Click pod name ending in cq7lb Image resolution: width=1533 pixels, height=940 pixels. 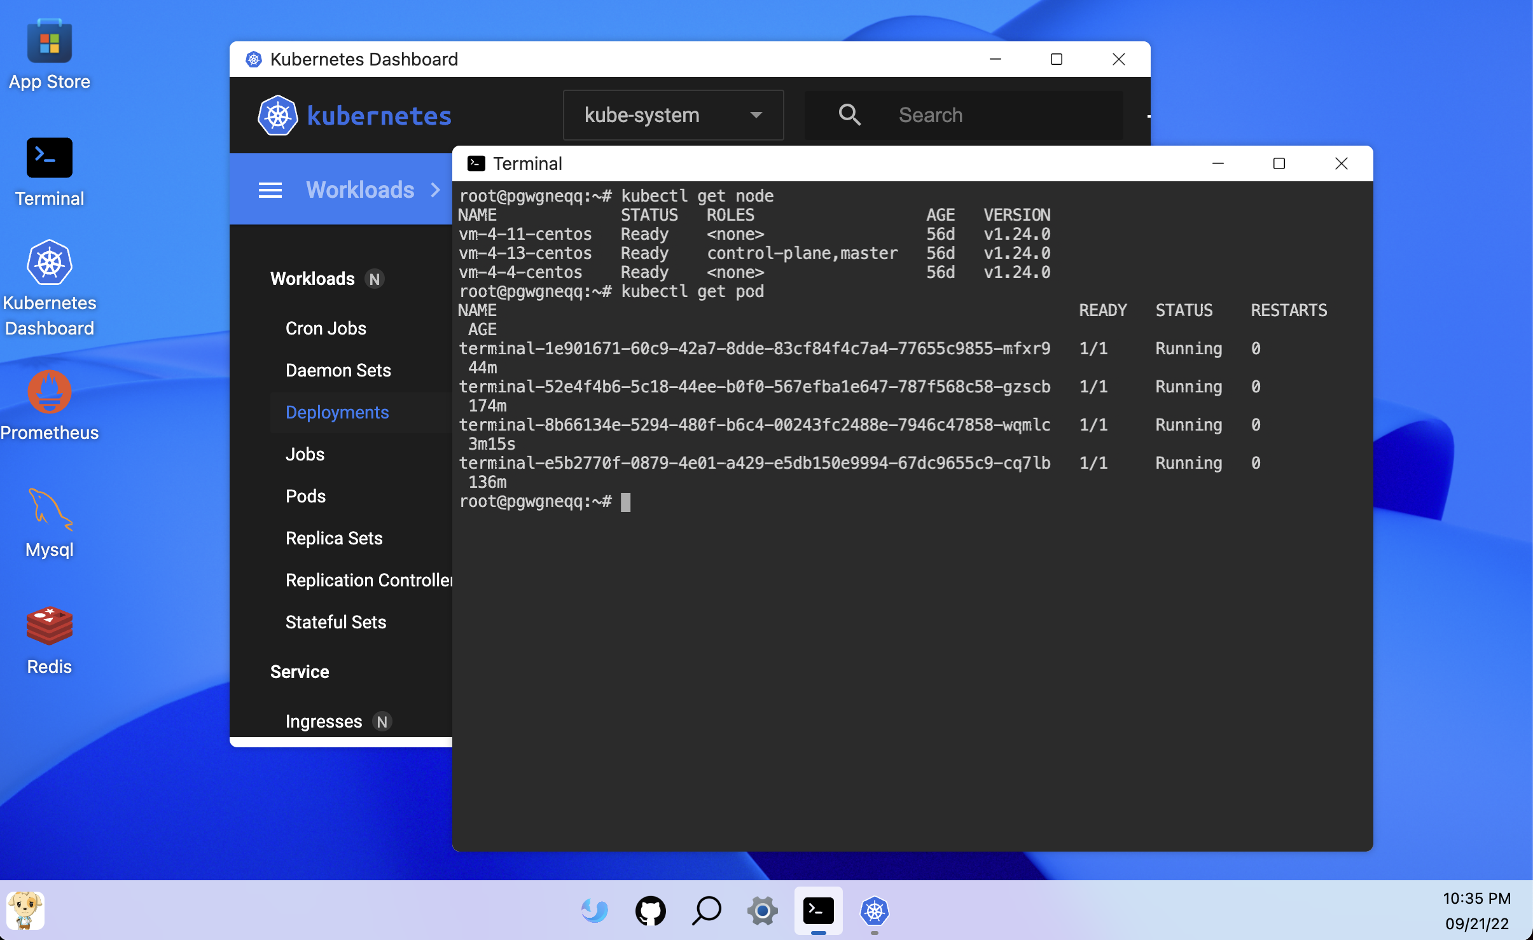754,463
